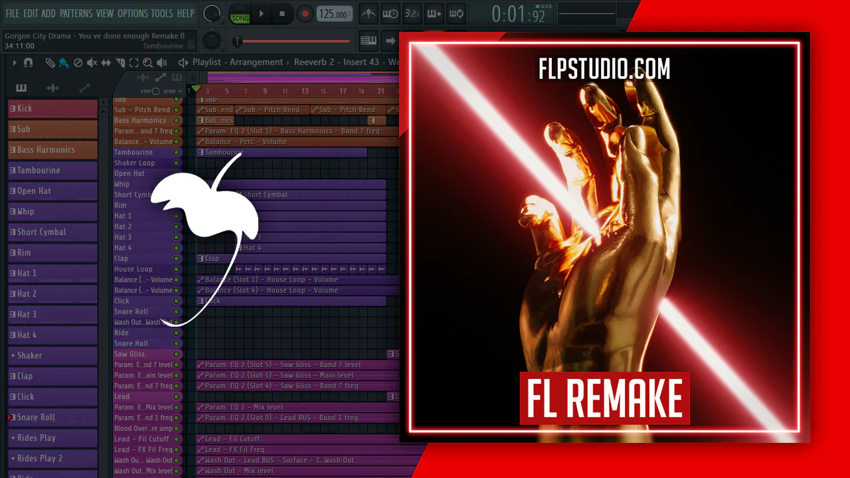The width and height of the screenshot is (850, 478).
Task: Choose the Select marquee tool
Action: (x=133, y=62)
